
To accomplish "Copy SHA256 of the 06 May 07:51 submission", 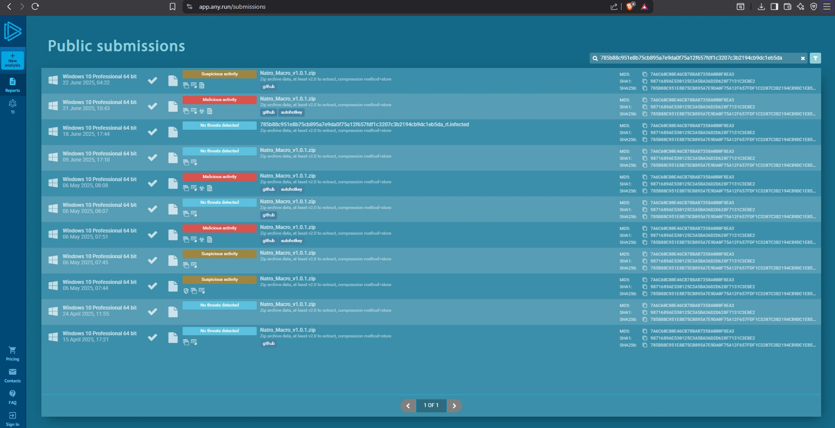I will pos(645,243).
